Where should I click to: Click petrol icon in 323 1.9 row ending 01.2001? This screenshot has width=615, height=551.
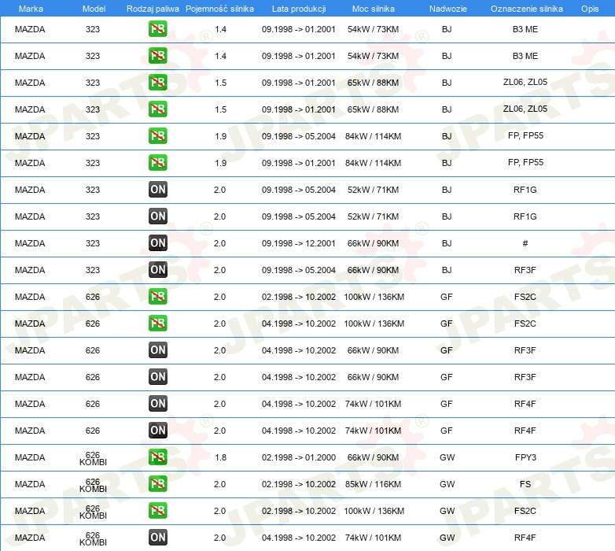157,162
